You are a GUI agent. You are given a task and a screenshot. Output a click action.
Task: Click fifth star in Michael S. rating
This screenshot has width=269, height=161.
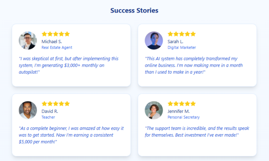[x=67, y=34]
